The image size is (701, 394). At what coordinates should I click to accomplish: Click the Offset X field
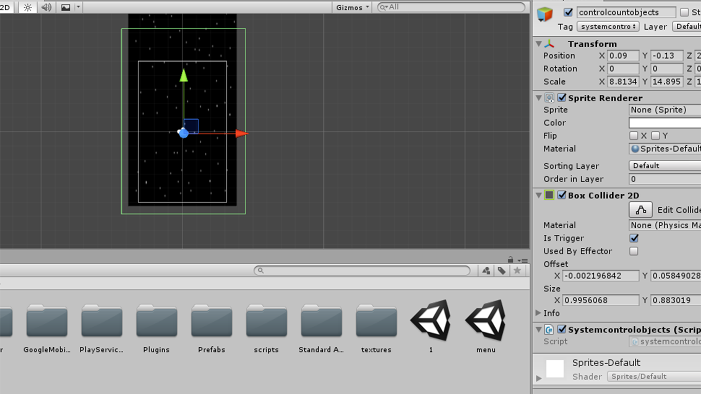tap(601, 276)
